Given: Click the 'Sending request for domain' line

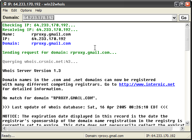Looking at the screenshot, I should point(60,53).
